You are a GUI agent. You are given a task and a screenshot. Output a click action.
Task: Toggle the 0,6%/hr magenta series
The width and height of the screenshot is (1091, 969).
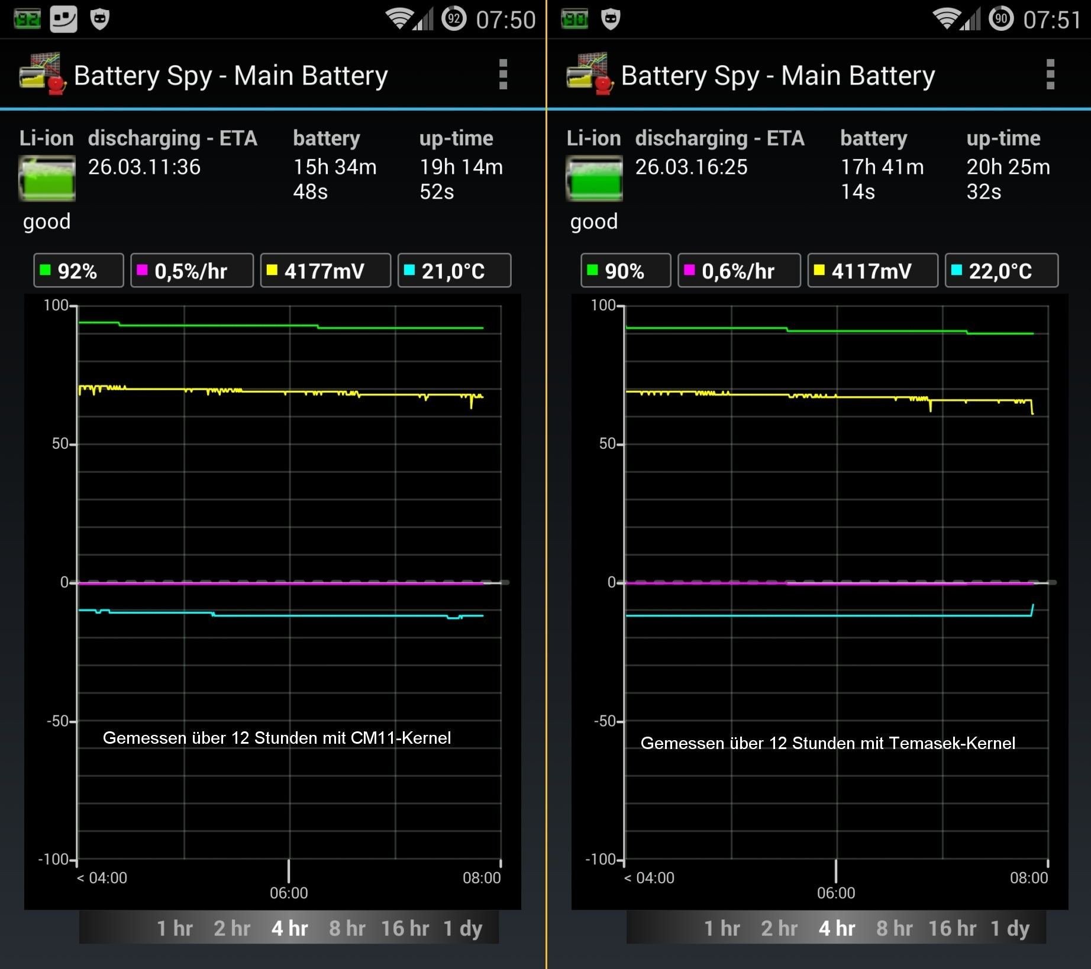(739, 271)
